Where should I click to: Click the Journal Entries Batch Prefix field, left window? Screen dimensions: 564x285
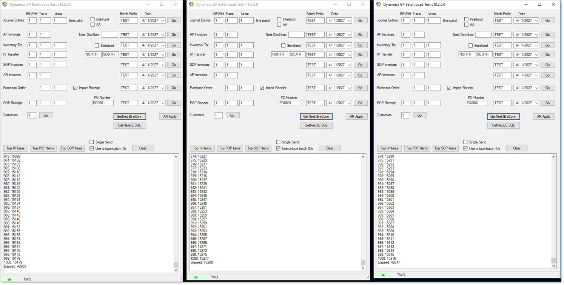(x=129, y=21)
